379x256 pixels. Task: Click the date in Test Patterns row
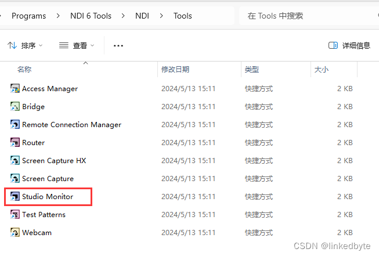click(x=188, y=215)
